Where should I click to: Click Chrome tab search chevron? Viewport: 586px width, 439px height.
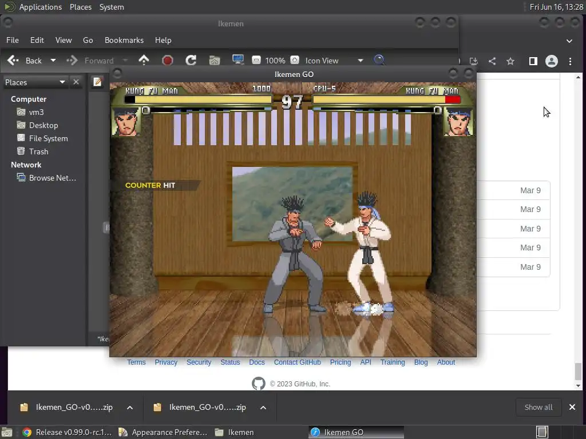(569, 41)
